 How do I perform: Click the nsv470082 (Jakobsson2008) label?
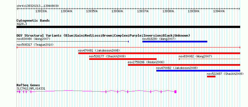[x=177, y=68]
